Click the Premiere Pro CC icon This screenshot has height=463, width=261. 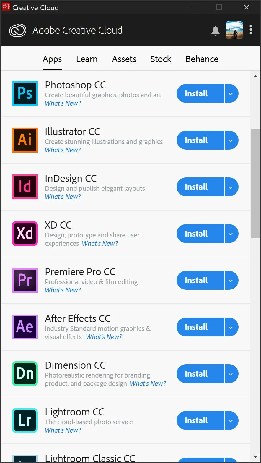[25, 280]
